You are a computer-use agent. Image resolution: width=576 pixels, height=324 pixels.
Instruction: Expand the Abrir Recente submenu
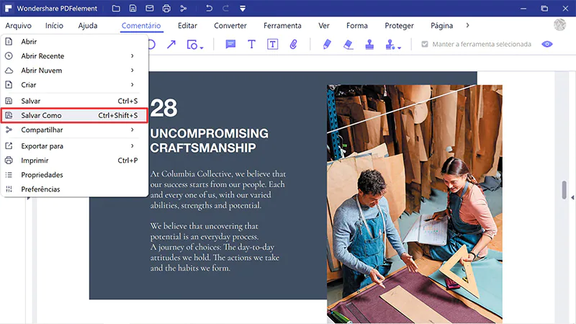click(74, 56)
